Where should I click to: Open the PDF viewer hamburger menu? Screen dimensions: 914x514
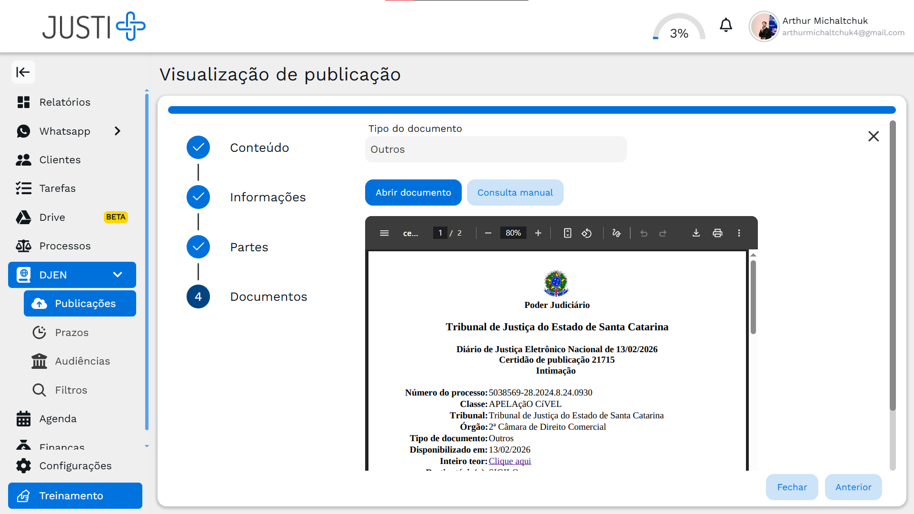(x=384, y=233)
